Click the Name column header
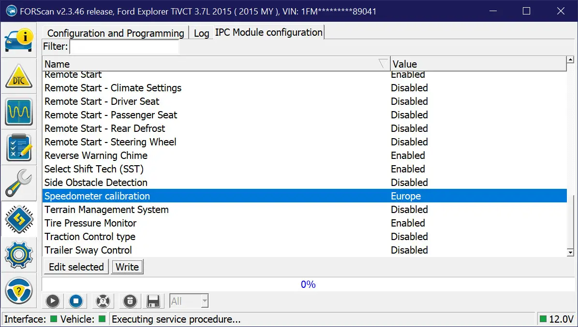Image resolution: width=578 pixels, height=327 pixels. pyautogui.click(x=216, y=64)
